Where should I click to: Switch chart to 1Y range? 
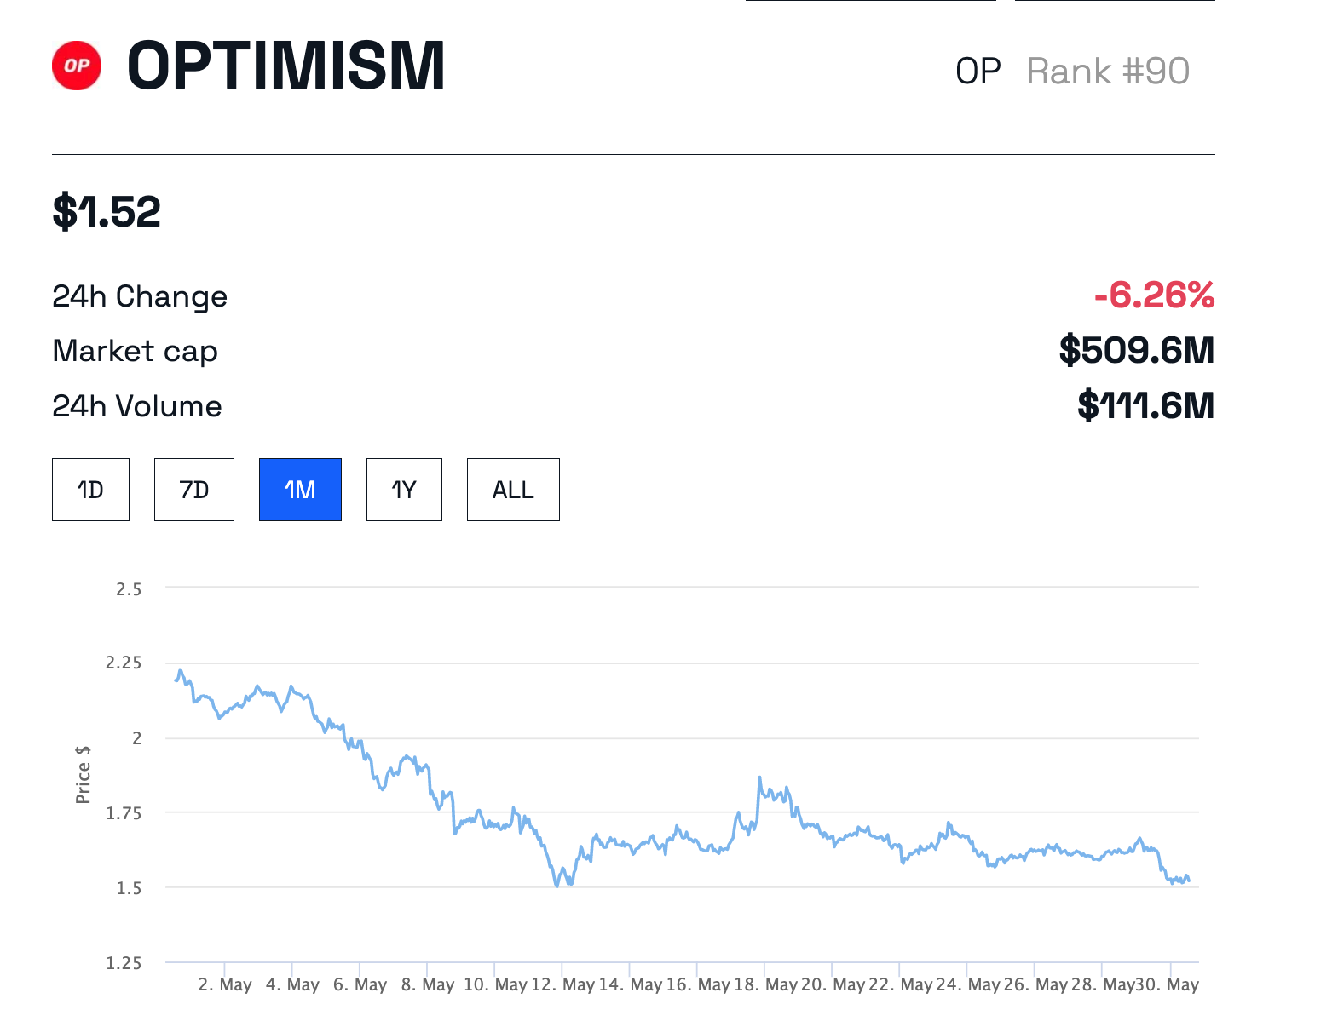tap(404, 490)
